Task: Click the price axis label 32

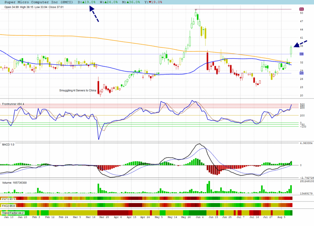Action: click(301, 62)
